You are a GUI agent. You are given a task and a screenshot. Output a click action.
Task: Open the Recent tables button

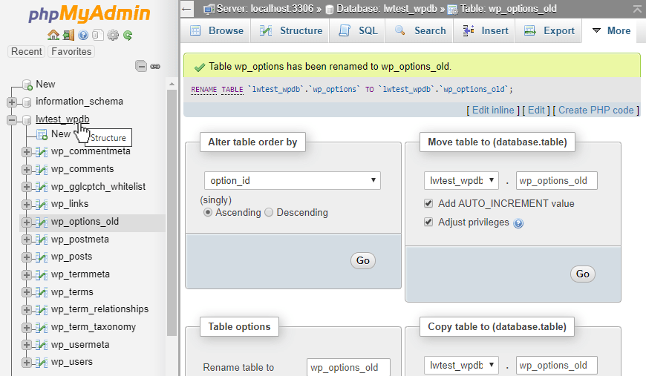[x=27, y=51]
